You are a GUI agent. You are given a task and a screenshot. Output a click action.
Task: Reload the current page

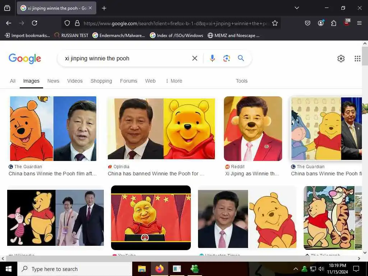pyautogui.click(x=34, y=23)
